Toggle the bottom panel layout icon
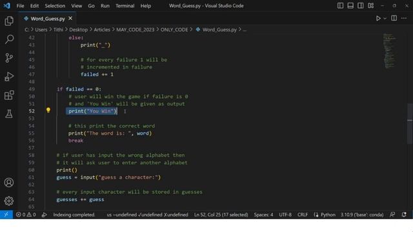 350,6
